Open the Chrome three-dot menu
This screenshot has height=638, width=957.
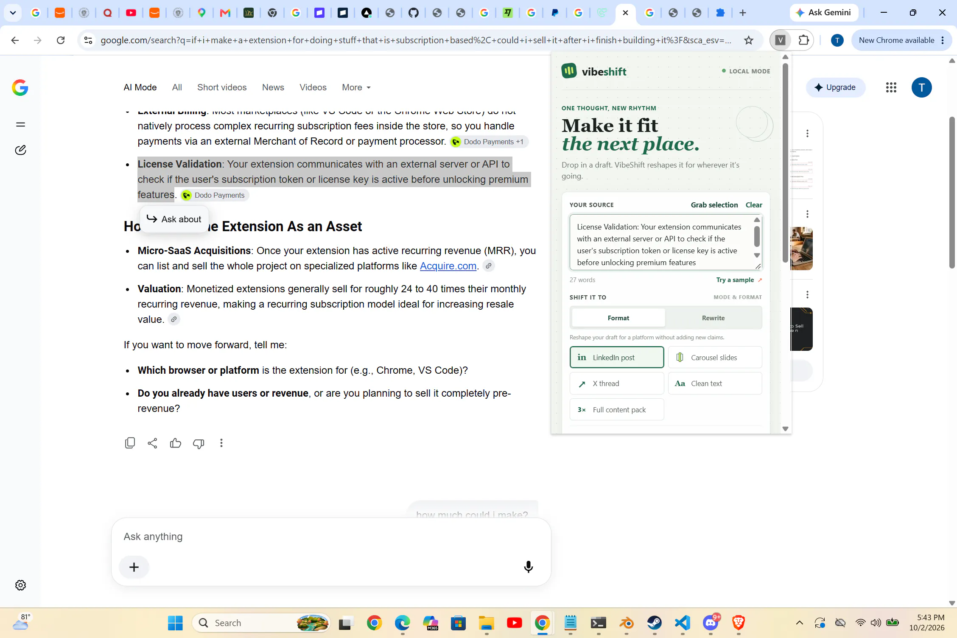click(943, 40)
